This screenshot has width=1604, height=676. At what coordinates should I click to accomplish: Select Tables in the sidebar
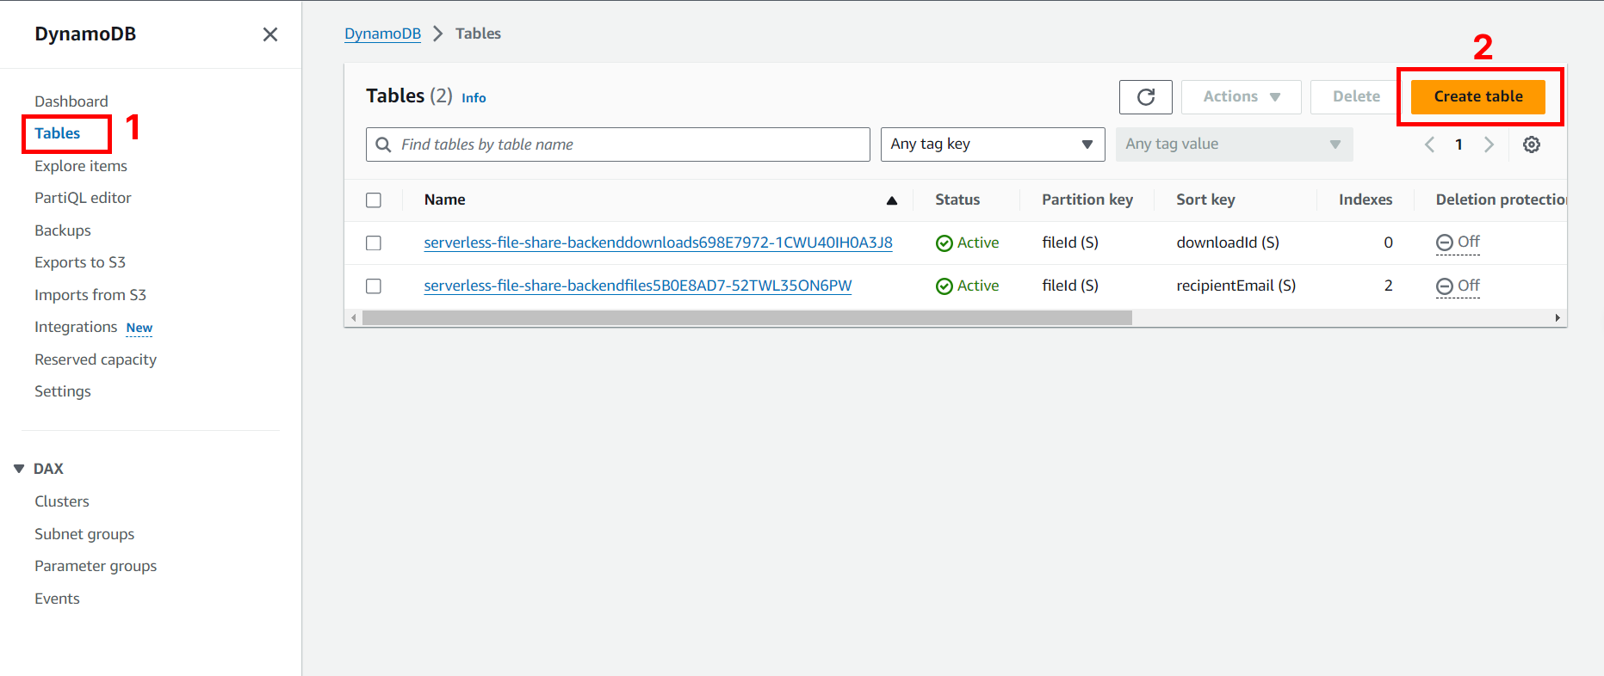click(58, 133)
